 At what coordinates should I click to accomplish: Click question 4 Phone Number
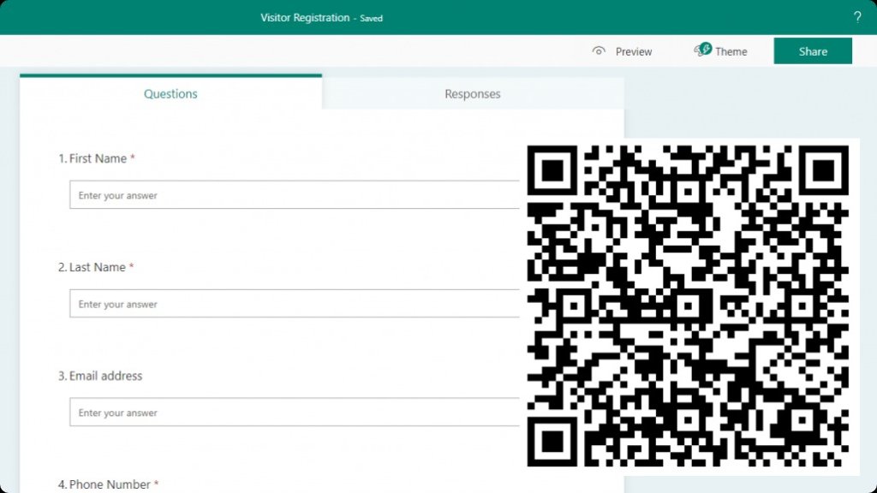click(x=105, y=484)
